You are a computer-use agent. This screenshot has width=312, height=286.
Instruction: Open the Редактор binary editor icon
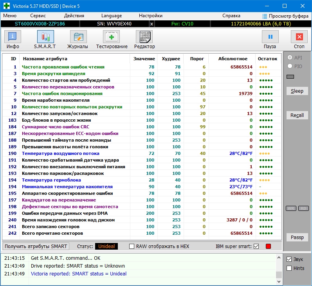coord(144,37)
